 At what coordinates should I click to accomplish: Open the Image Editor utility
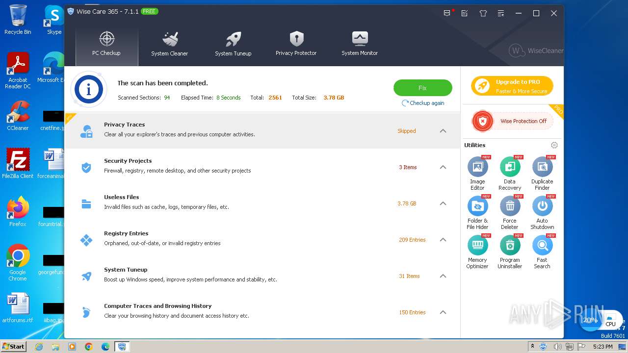pos(477,174)
